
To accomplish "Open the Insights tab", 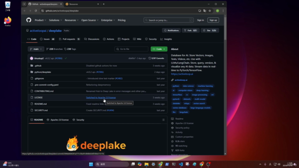I will point(166,39).
